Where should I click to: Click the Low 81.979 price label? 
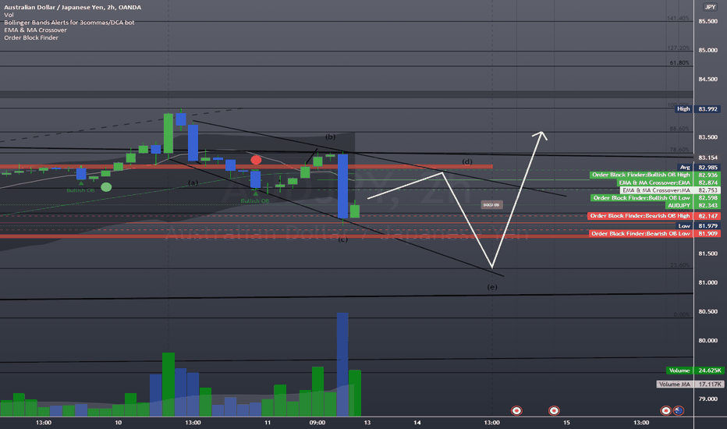point(699,226)
